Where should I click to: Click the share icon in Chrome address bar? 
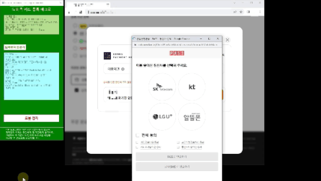[x=235, y=12]
